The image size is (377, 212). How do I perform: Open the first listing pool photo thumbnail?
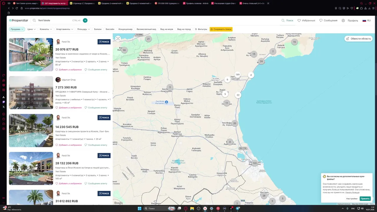pos(31,54)
